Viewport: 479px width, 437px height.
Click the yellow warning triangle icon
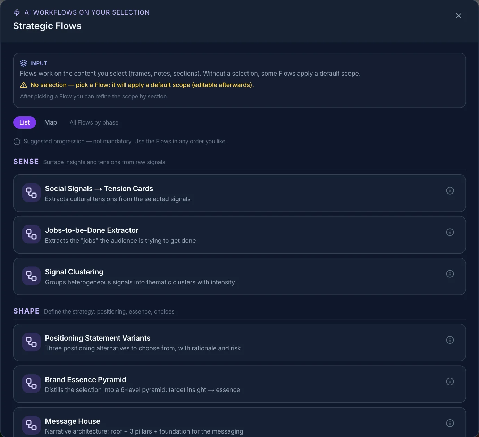tap(24, 85)
